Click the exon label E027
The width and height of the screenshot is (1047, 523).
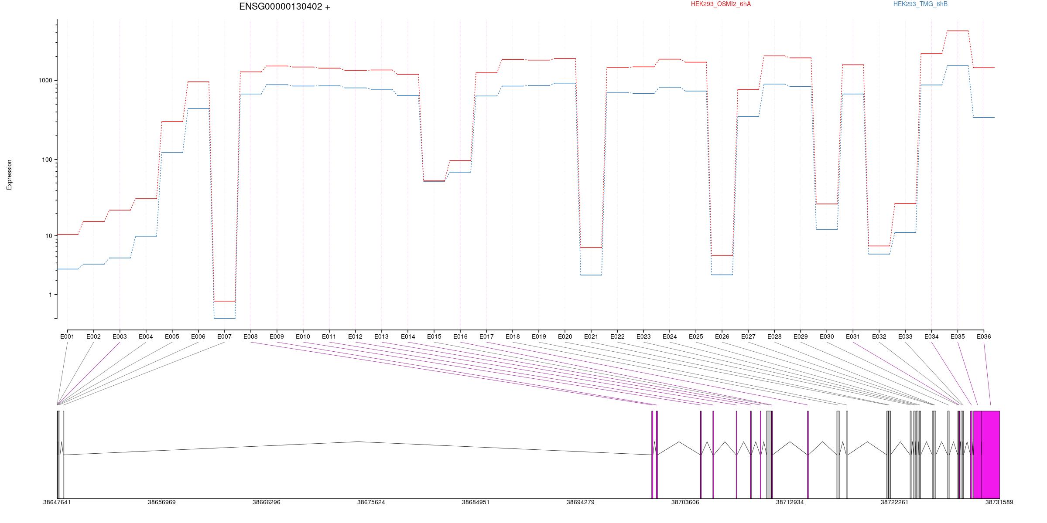tap(748, 336)
